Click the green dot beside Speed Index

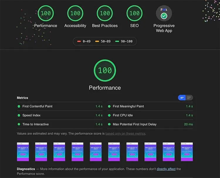click(19, 115)
